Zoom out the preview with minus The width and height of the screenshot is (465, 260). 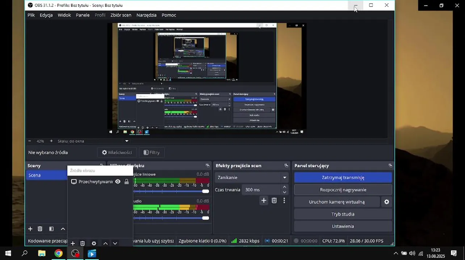click(30, 141)
